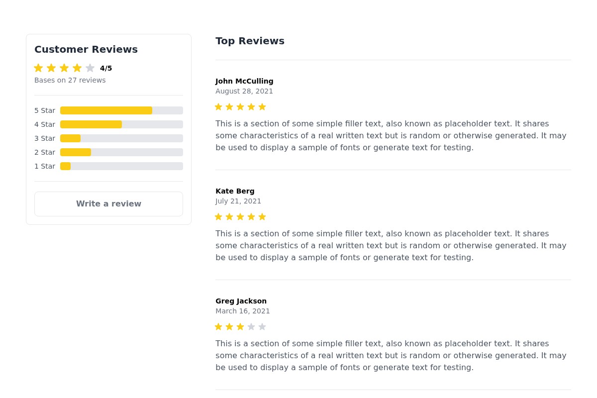Select the 2 Star rating bar
The height and width of the screenshot is (398, 597).
121,152
